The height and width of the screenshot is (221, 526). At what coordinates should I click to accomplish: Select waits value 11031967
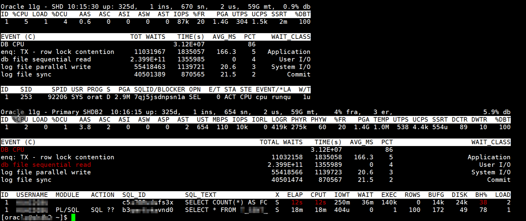point(150,52)
